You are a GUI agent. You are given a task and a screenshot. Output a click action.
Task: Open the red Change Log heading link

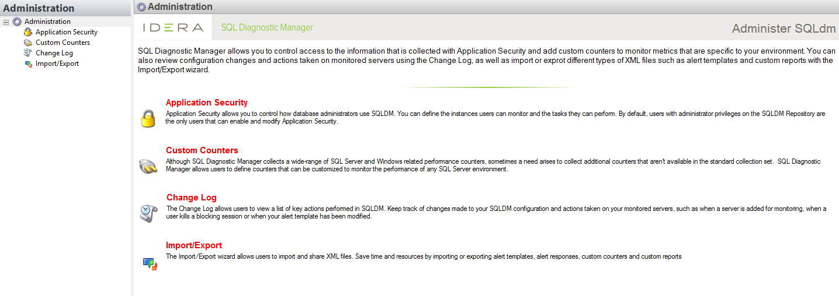tap(192, 198)
